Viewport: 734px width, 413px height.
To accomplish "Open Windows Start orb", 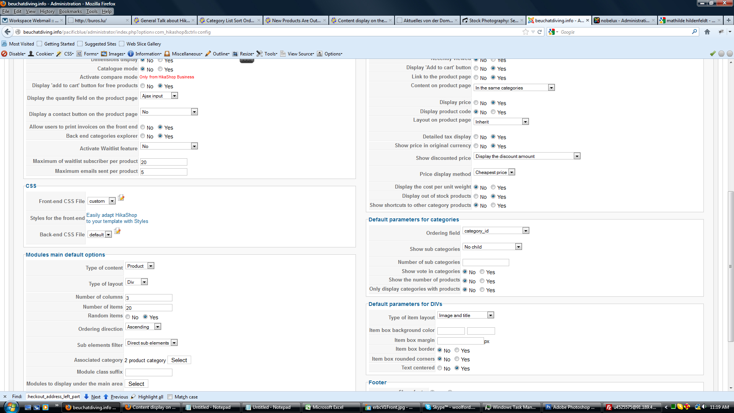I will click(11, 407).
